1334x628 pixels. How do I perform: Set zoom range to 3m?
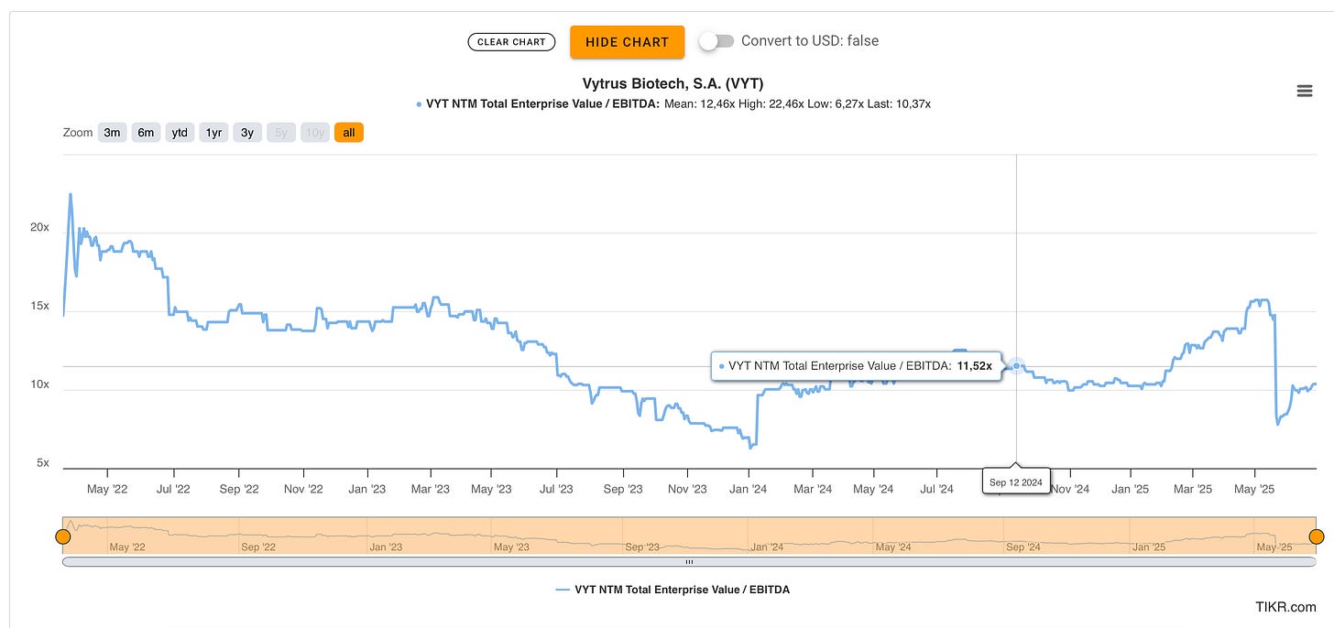pyautogui.click(x=112, y=133)
